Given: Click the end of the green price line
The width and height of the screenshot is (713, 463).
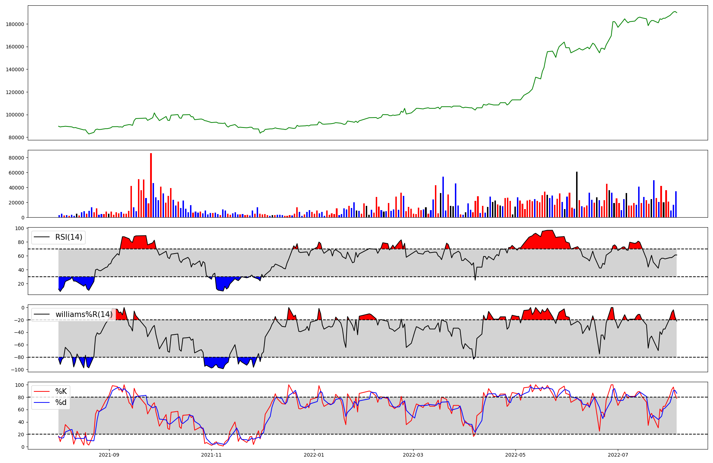Looking at the screenshot, I should 677,13.
